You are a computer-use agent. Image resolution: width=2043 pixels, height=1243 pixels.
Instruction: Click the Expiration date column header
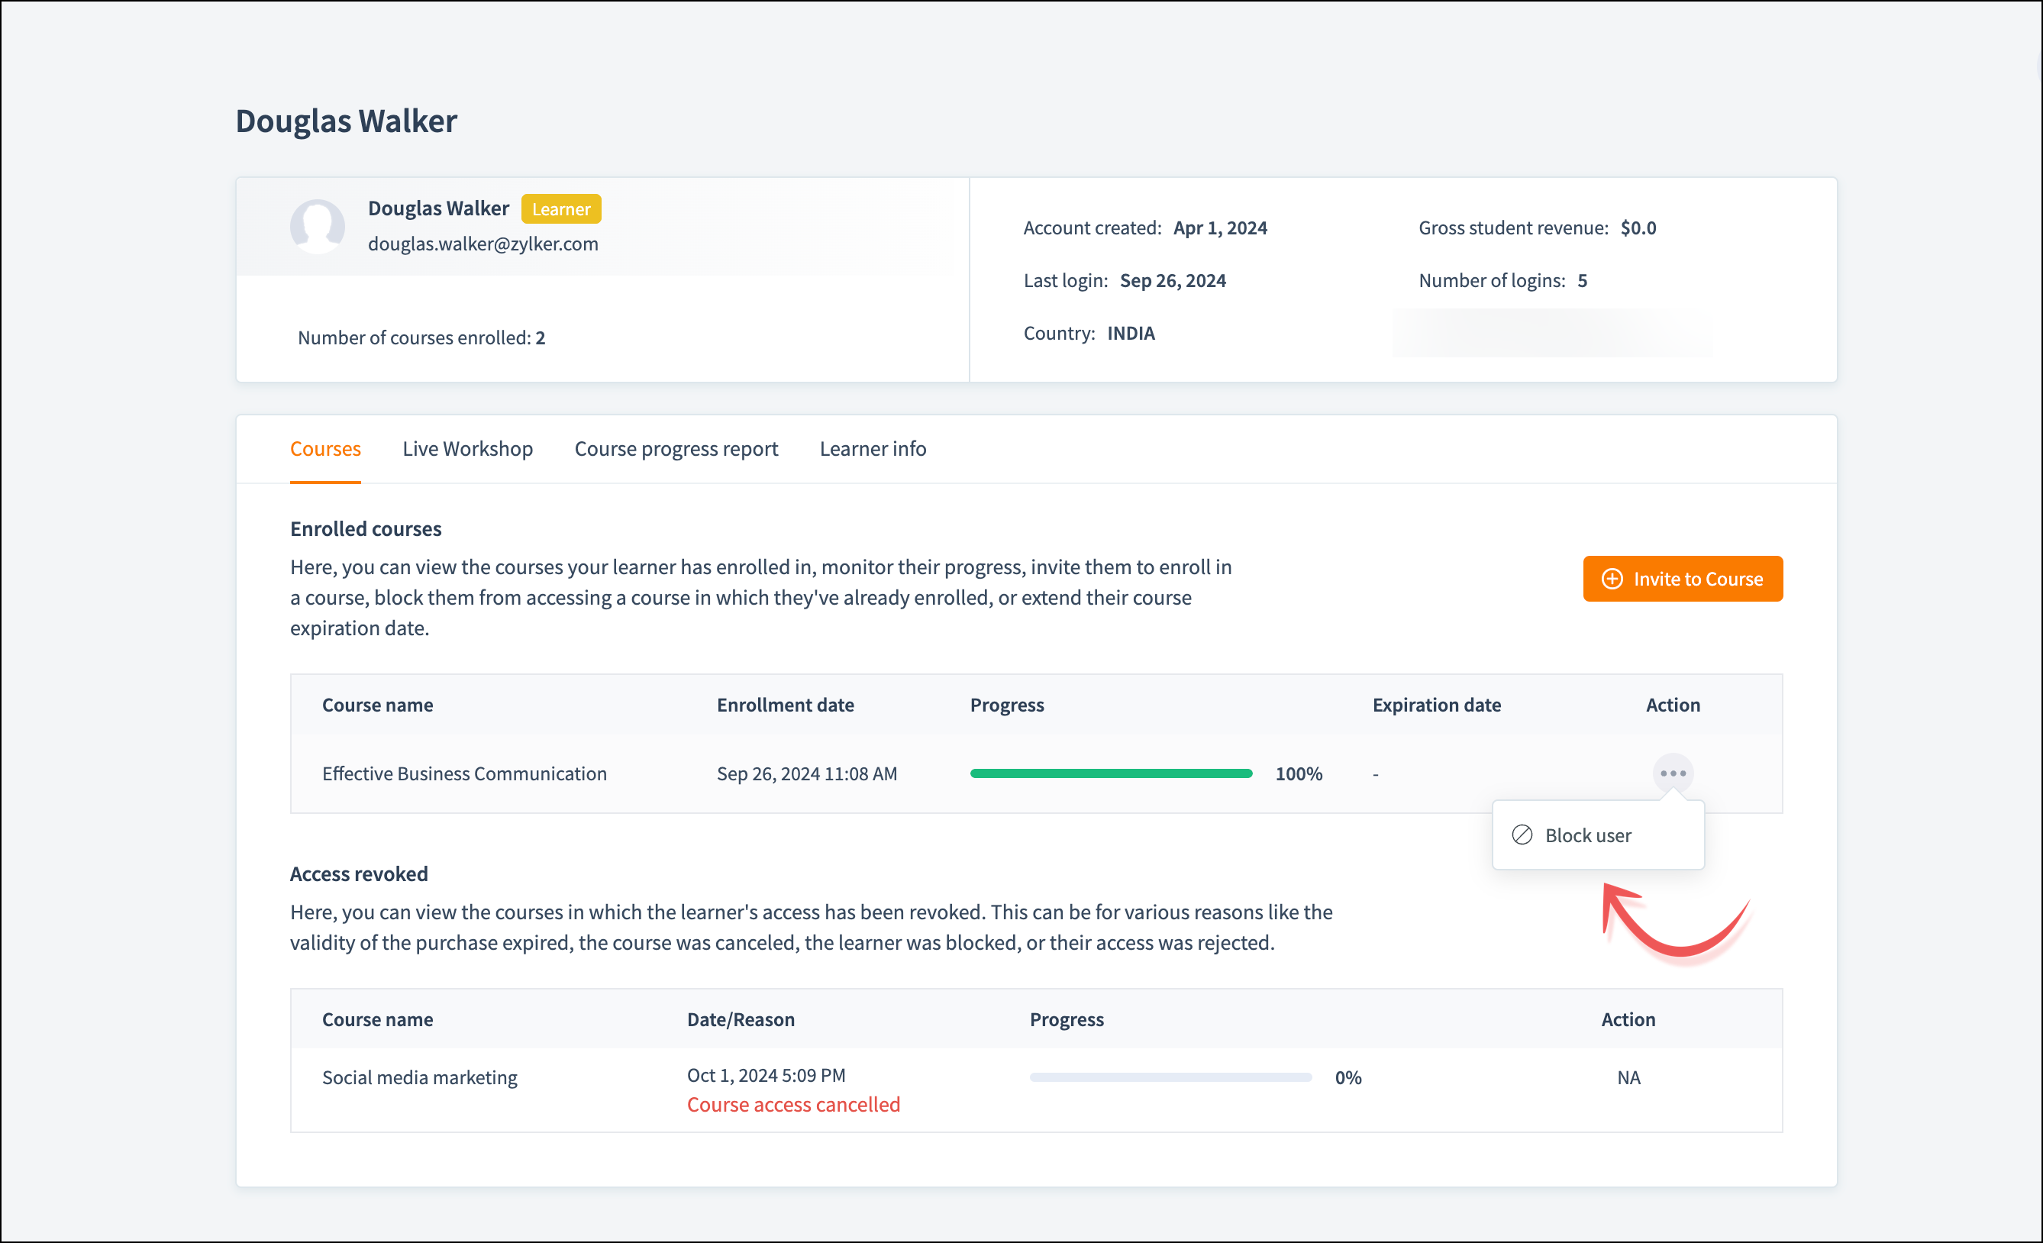tap(1436, 705)
